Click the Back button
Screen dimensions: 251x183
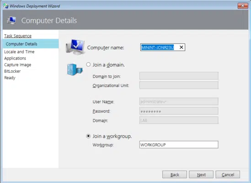point(175,174)
